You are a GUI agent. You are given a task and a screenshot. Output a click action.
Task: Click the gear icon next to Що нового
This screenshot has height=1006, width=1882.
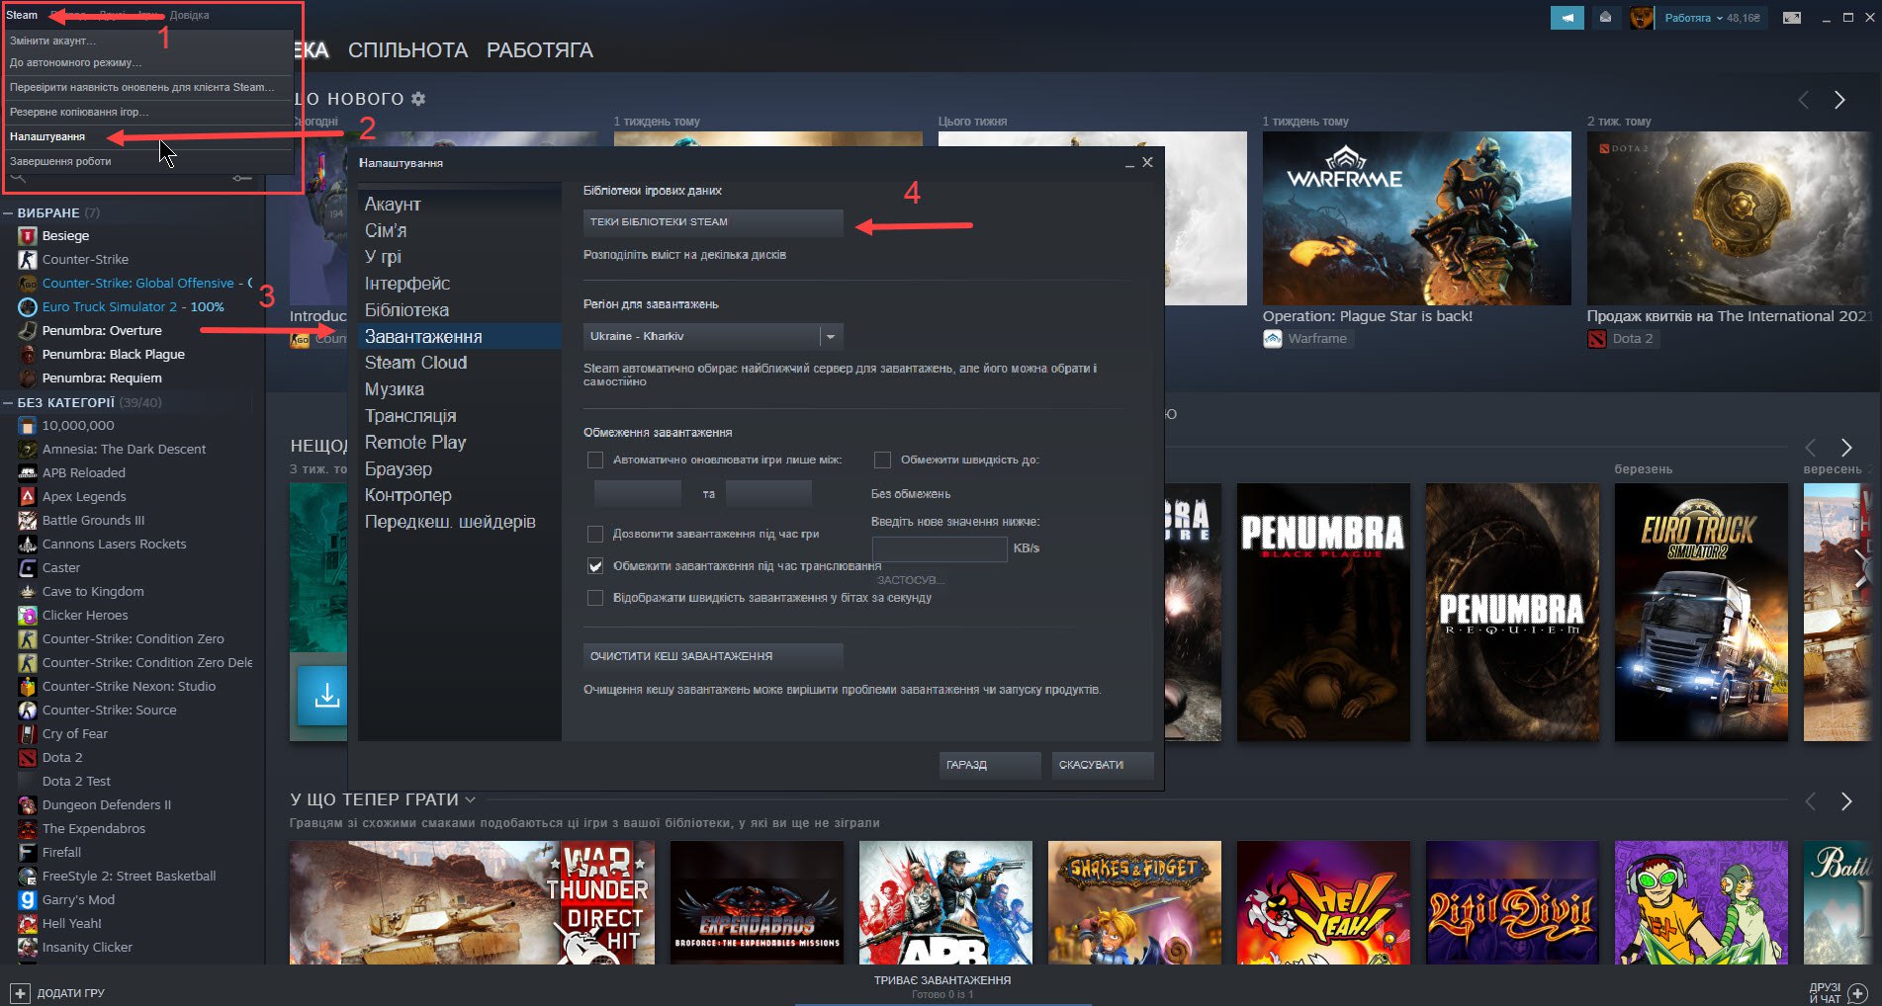418,99
